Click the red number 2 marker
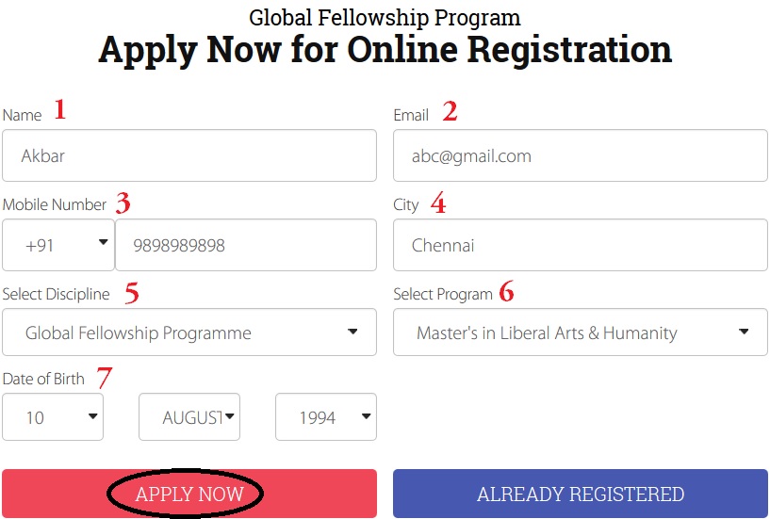Image resolution: width=770 pixels, height=519 pixels. [450, 112]
